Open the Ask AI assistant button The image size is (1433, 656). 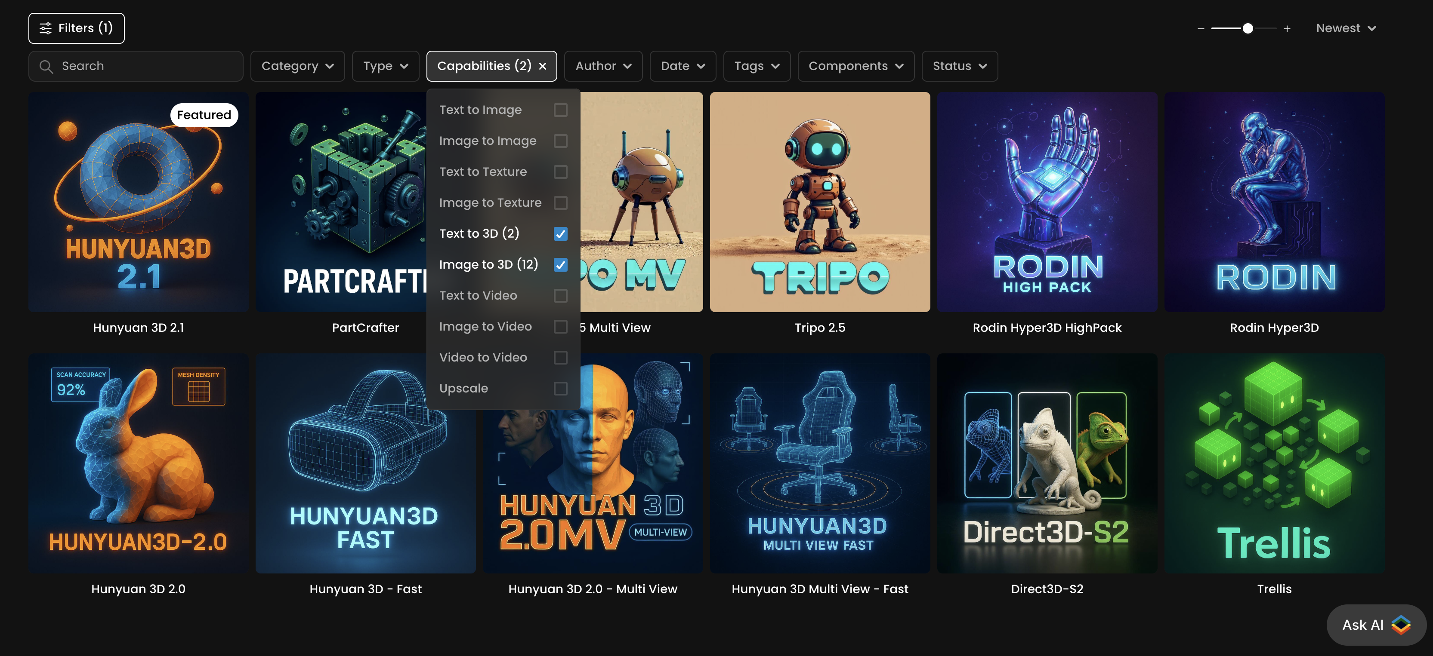(1376, 625)
